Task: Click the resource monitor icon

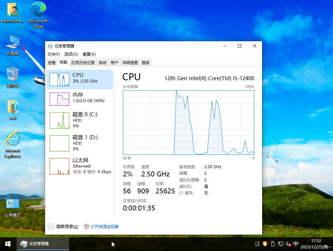Action: (86, 226)
